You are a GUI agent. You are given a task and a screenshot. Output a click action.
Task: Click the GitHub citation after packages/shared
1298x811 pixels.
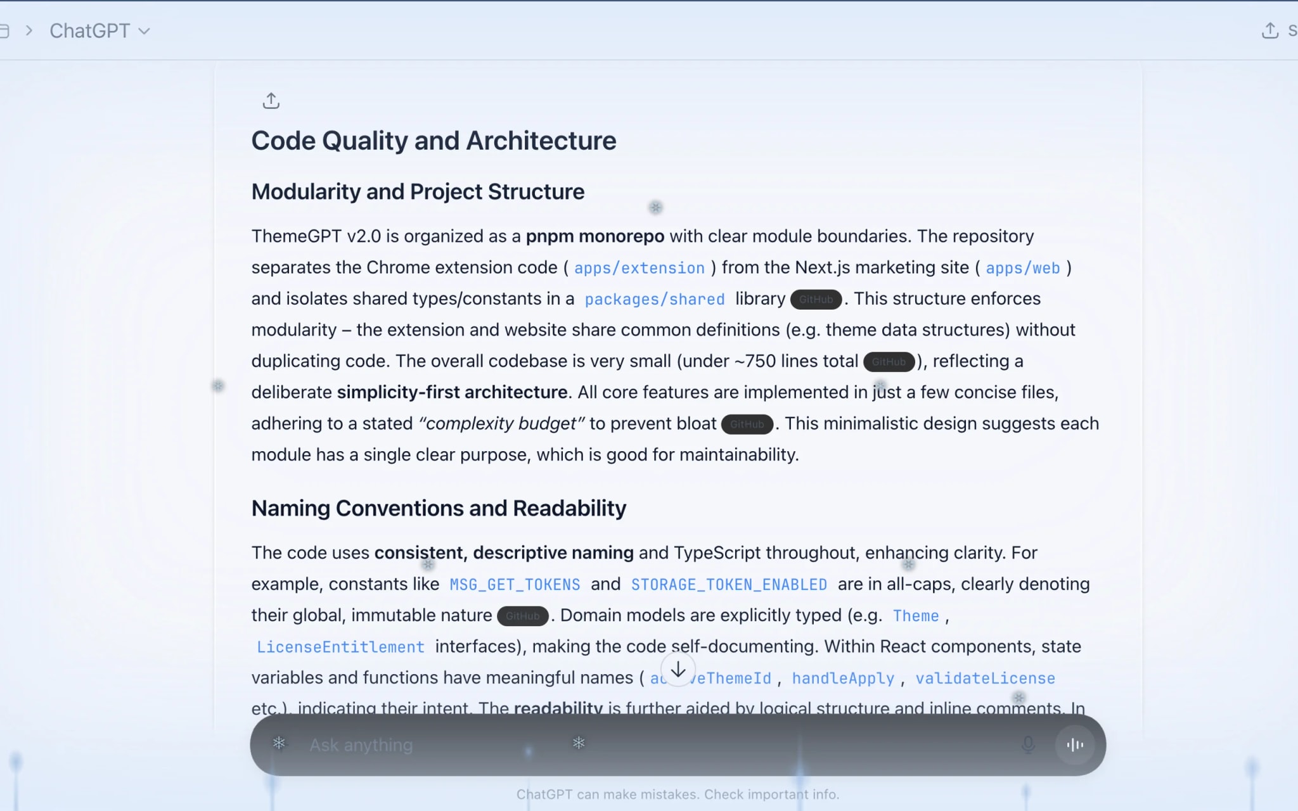[816, 299]
